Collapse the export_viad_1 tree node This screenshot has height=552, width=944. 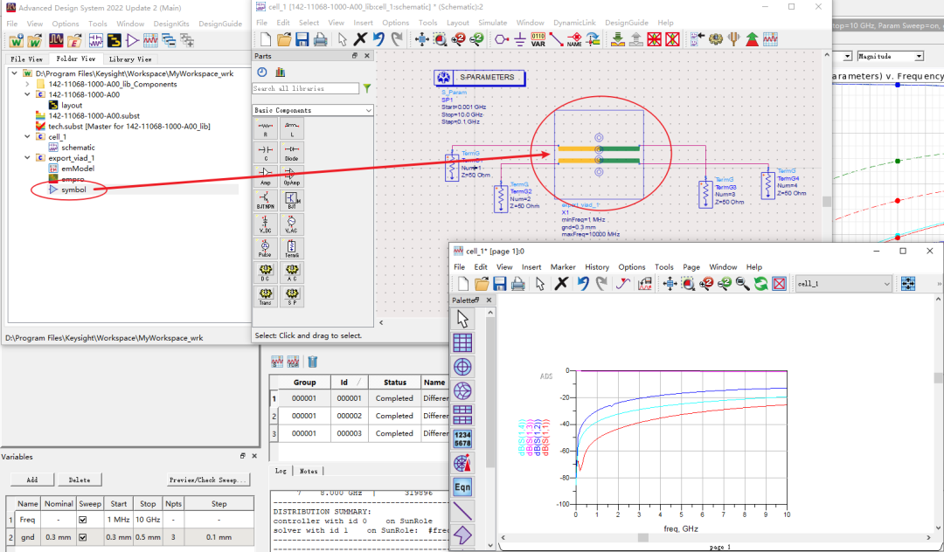[27, 157]
